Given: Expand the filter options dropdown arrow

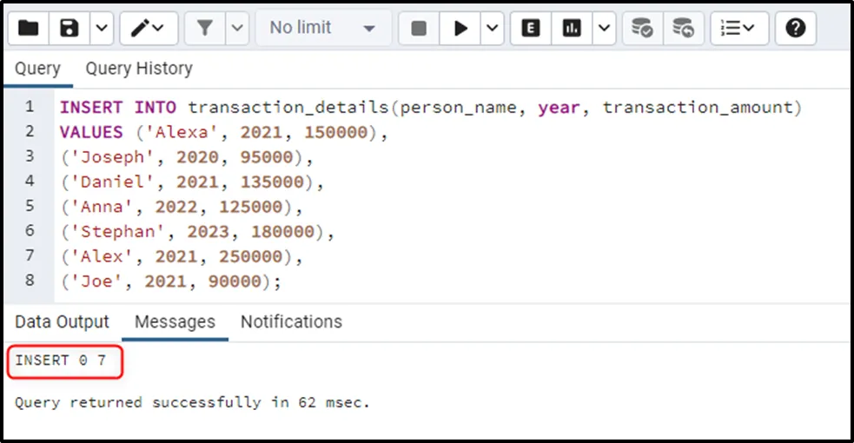Looking at the screenshot, I should click(237, 29).
